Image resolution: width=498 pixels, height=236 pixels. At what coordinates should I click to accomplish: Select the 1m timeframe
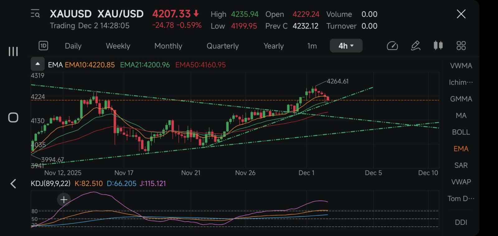312,46
